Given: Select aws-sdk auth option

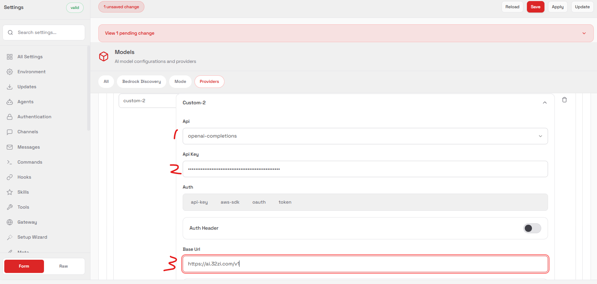Looking at the screenshot, I should click(x=230, y=202).
